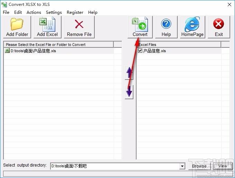Open the Register menu
This screenshot has width=235, height=178.
(75, 12)
